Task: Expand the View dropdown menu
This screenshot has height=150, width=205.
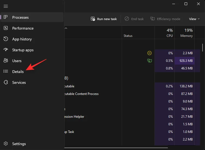Action: [x=194, y=19]
